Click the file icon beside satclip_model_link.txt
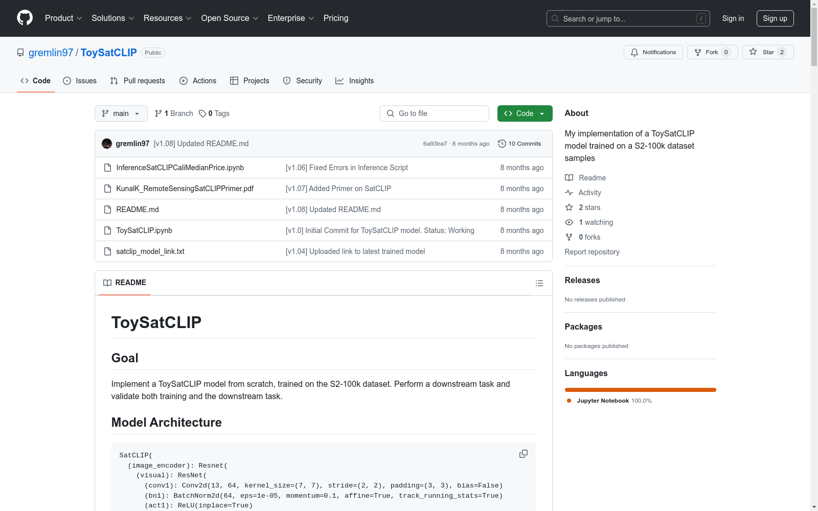 [107, 251]
